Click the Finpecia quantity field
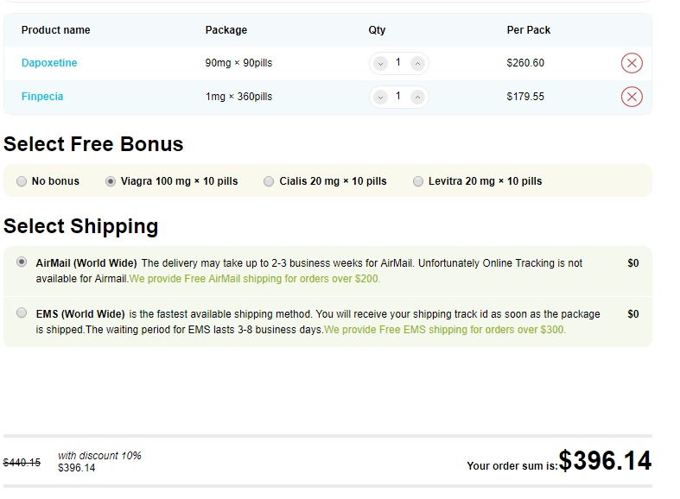 pyautogui.click(x=398, y=96)
